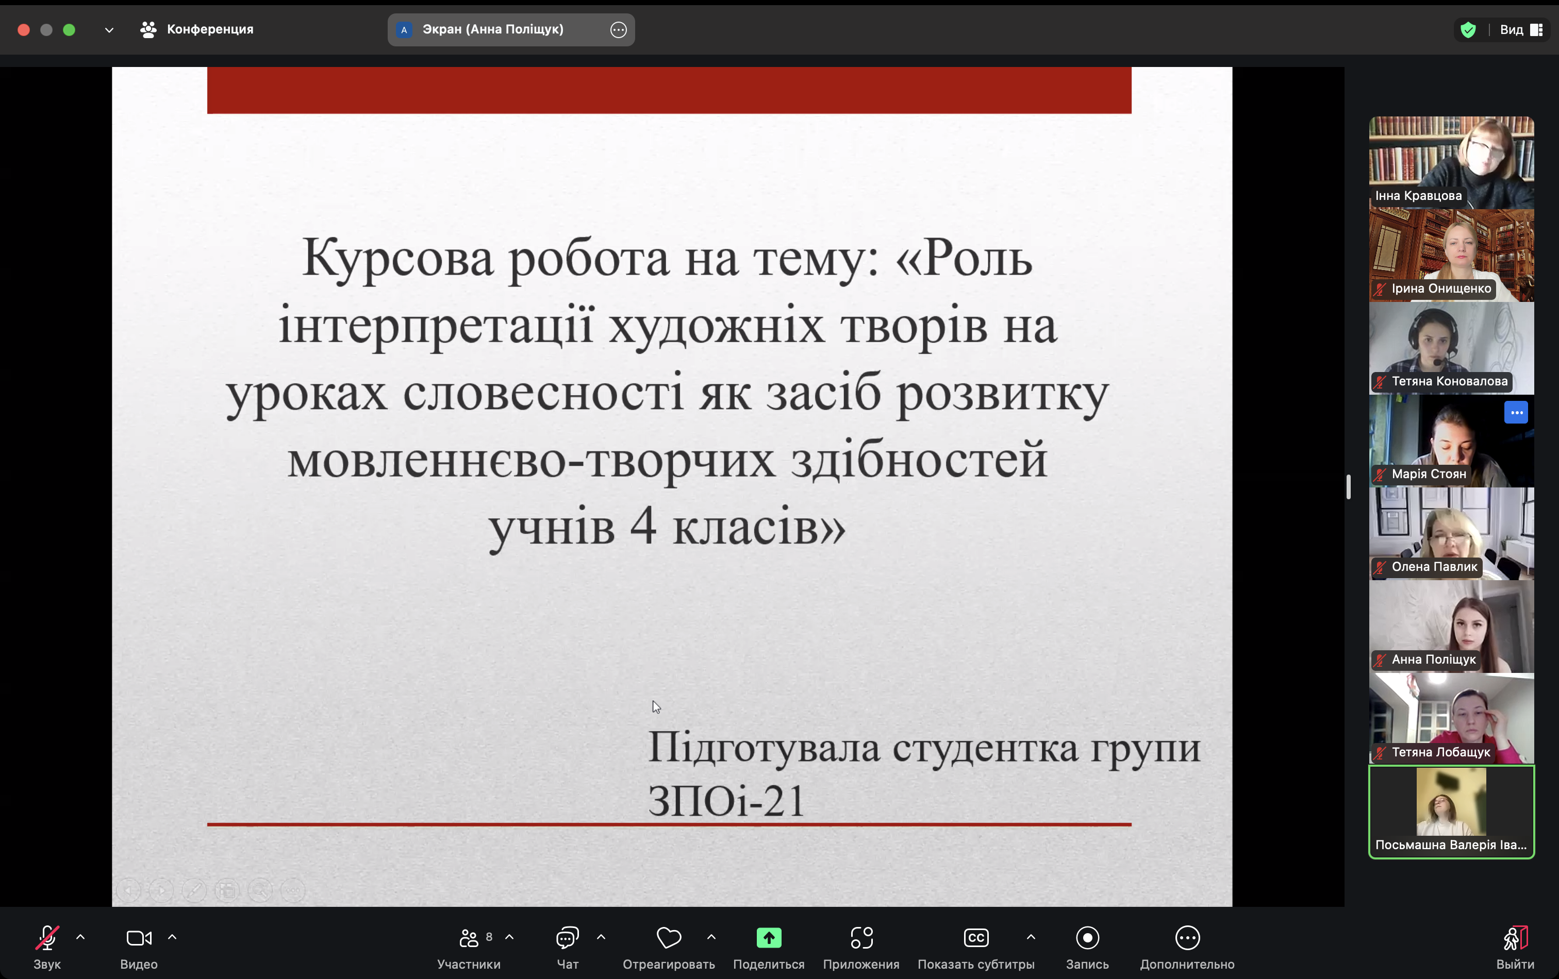Screen dimensions: 1559x979
Task: Open the Чат chat panel
Action: (x=567, y=939)
